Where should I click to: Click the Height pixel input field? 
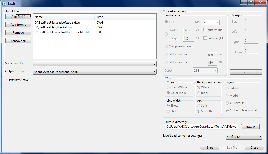(x=189, y=39)
